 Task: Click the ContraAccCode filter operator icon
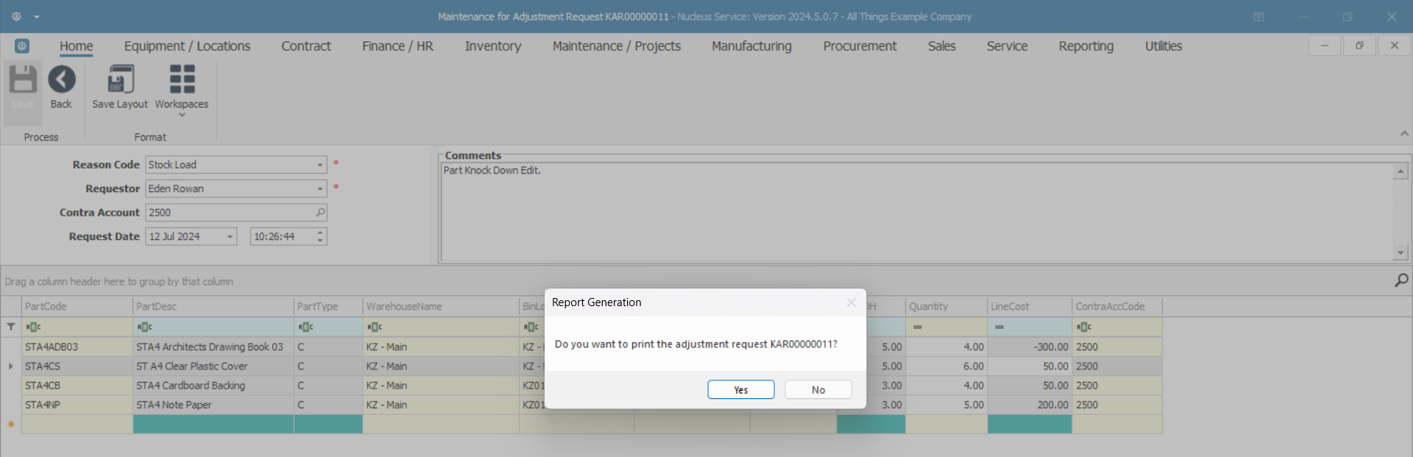click(x=1084, y=327)
